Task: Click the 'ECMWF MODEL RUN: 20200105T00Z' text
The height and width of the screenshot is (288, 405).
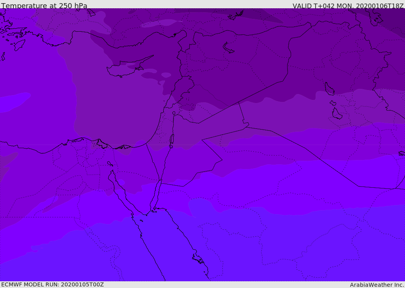Action: click(53, 284)
